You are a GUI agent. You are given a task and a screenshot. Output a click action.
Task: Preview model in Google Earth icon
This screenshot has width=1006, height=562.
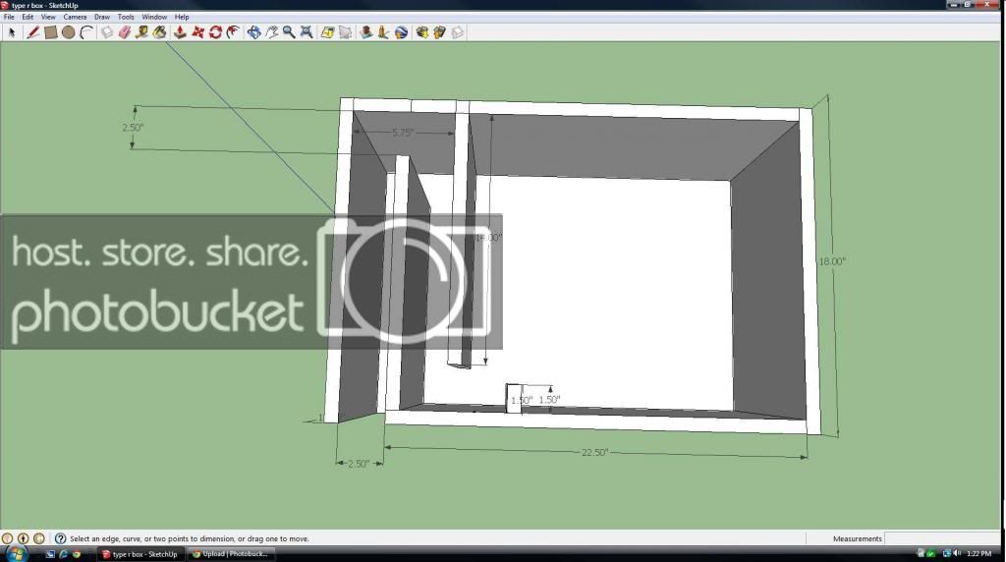pos(401,32)
